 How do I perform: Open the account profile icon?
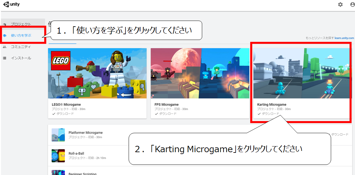tap(353, 4)
